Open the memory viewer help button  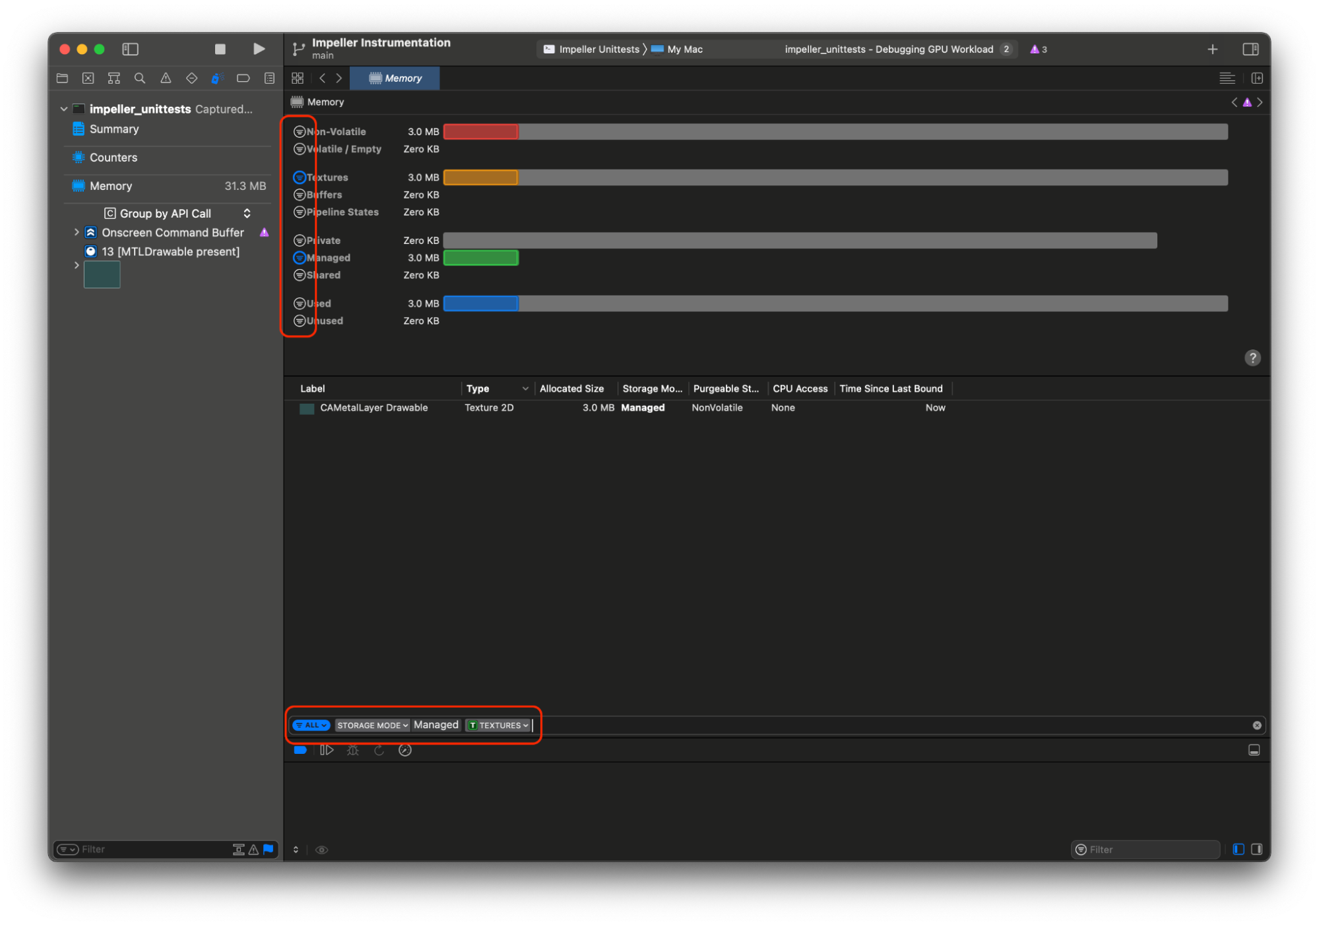coord(1252,357)
